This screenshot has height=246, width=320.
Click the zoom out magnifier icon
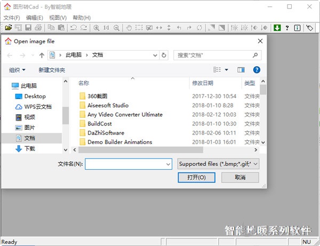pyautogui.click(x=116, y=28)
